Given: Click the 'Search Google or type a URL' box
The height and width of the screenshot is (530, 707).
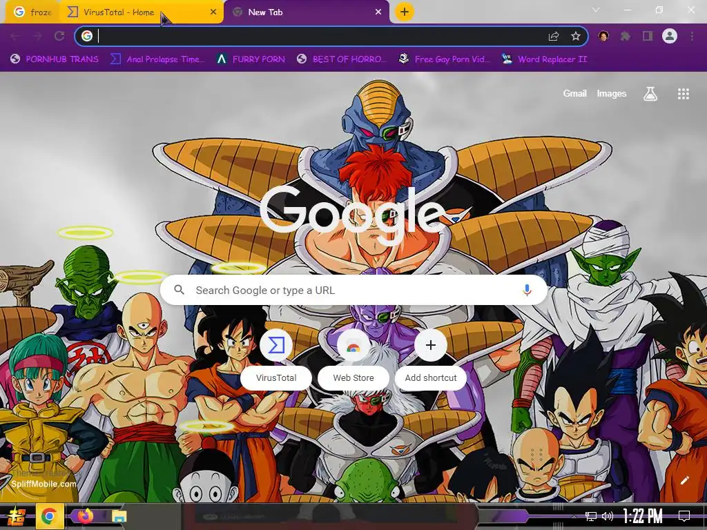Looking at the screenshot, I should (354, 290).
